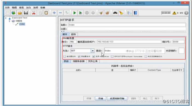Click the 协议 field containing http
This screenshot has height=106, width=192.
coord(73,42)
